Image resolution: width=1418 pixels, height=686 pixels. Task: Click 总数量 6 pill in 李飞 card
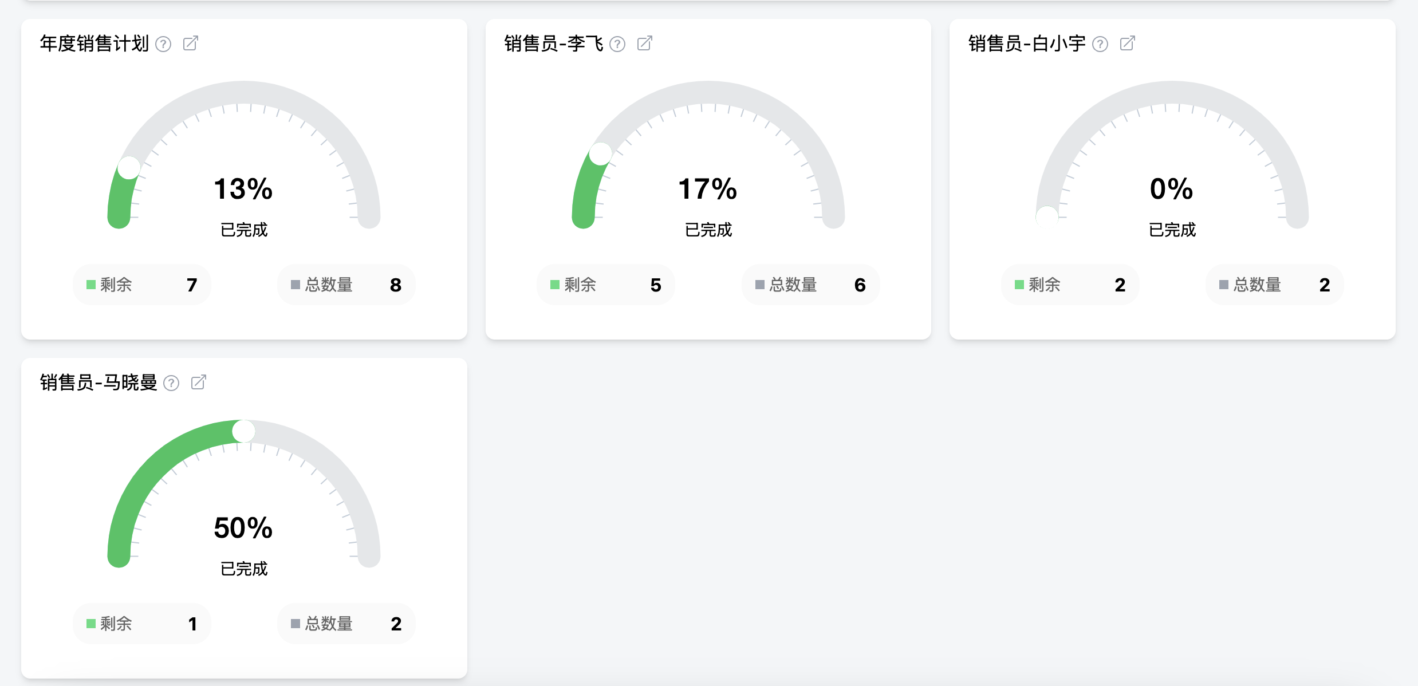(x=810, y=285)
